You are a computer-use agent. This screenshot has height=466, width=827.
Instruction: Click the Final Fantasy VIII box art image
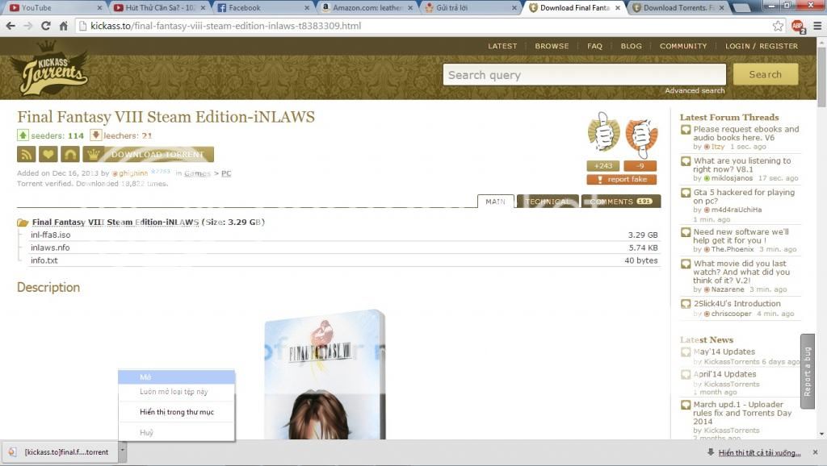click(325, 375)
